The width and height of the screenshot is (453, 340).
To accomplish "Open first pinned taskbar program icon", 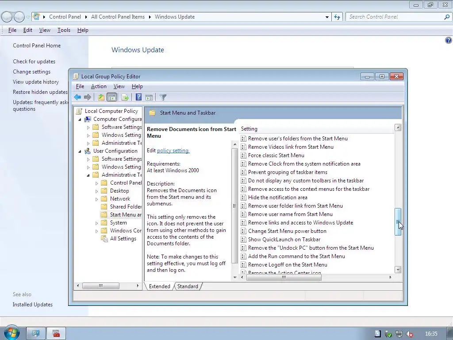I will click(36, 334).
